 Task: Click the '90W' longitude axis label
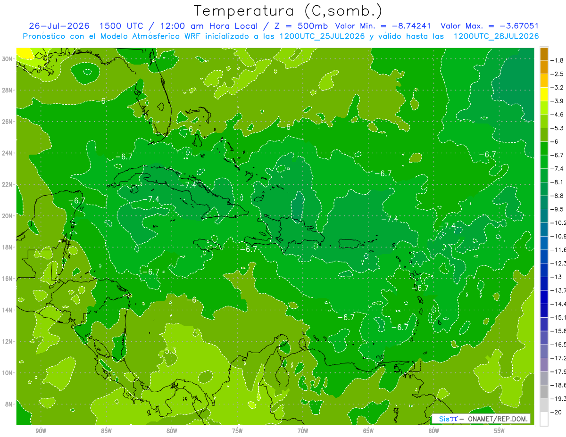click(41, 431)
